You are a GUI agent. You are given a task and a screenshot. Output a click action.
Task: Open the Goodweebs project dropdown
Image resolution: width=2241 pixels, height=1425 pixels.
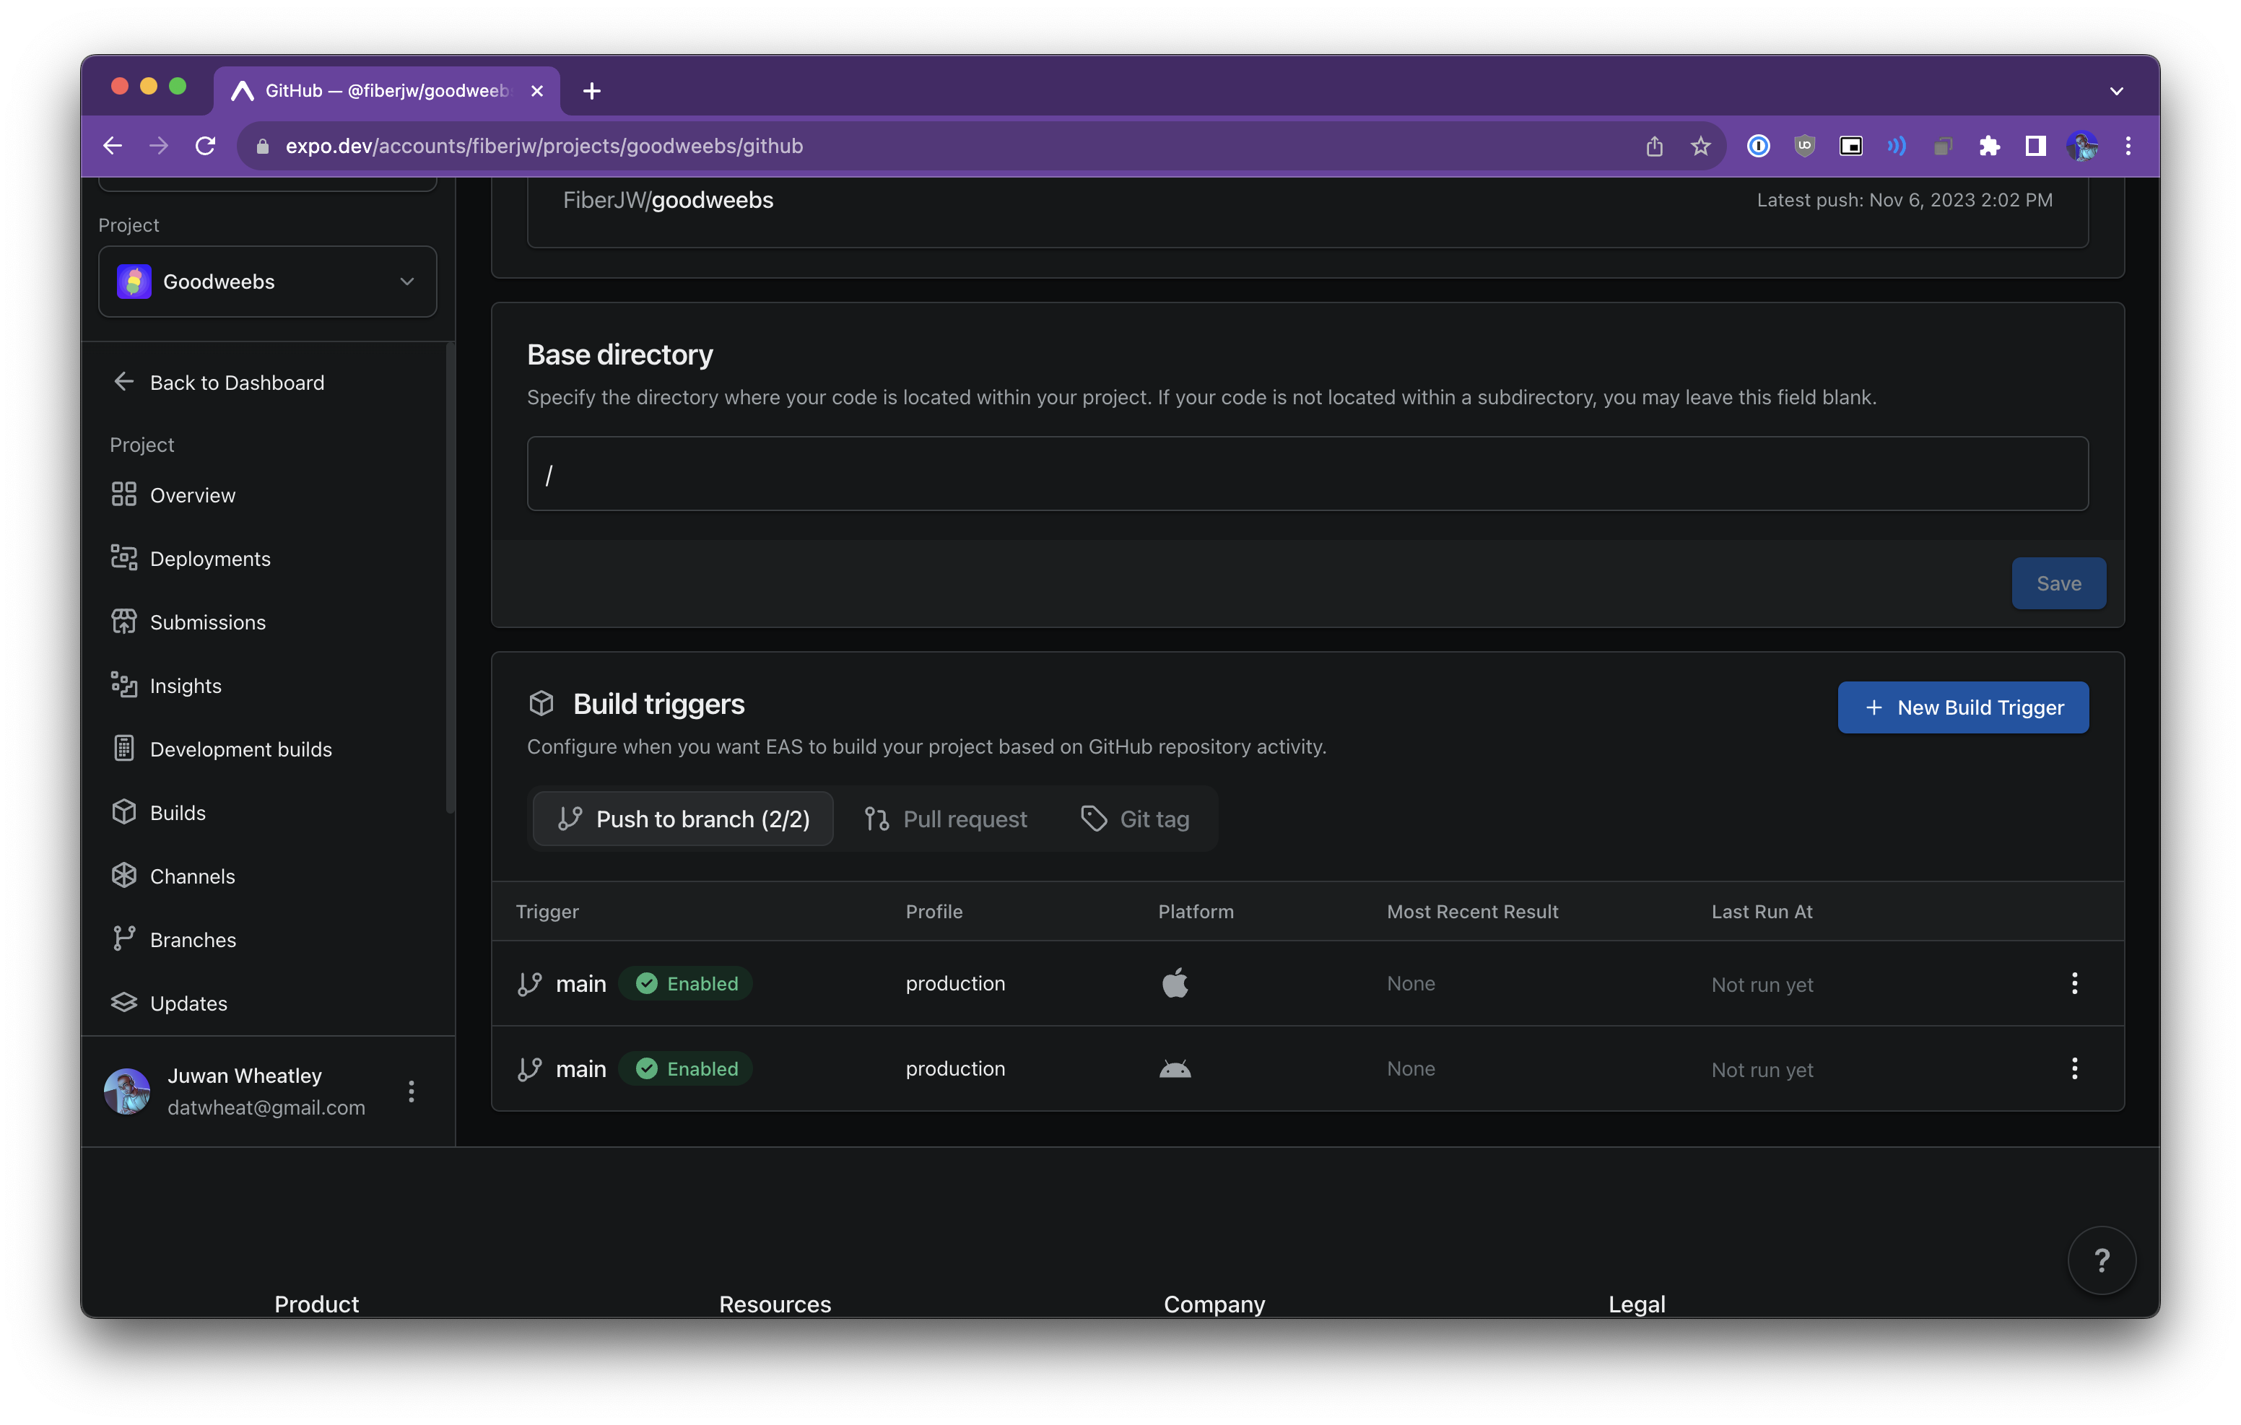(x=267, y=281)
